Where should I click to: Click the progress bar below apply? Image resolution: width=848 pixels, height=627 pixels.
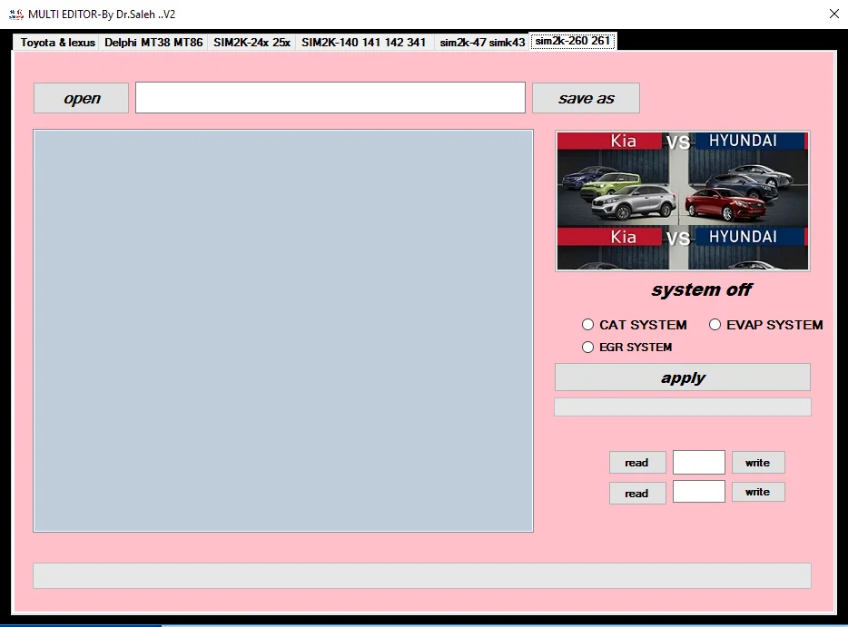click(683, 407)
